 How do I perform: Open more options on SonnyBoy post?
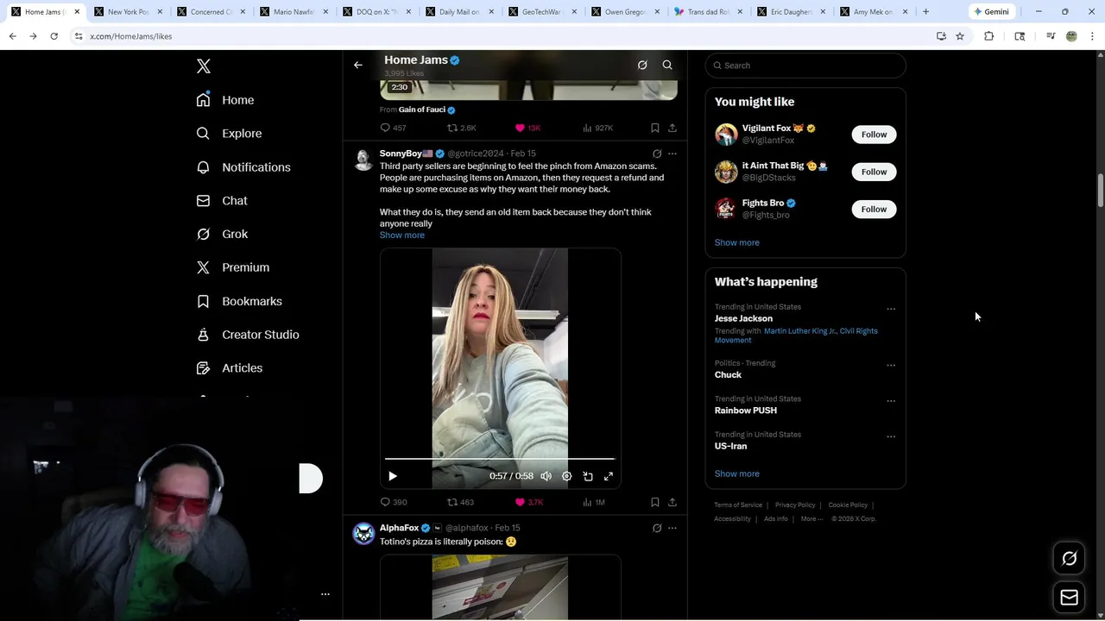click(672, 154)
